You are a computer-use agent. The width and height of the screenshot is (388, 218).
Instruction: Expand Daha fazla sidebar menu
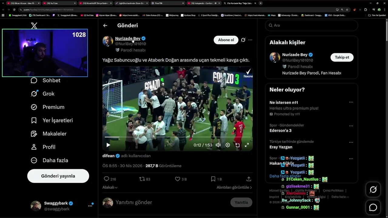[49, 160]
